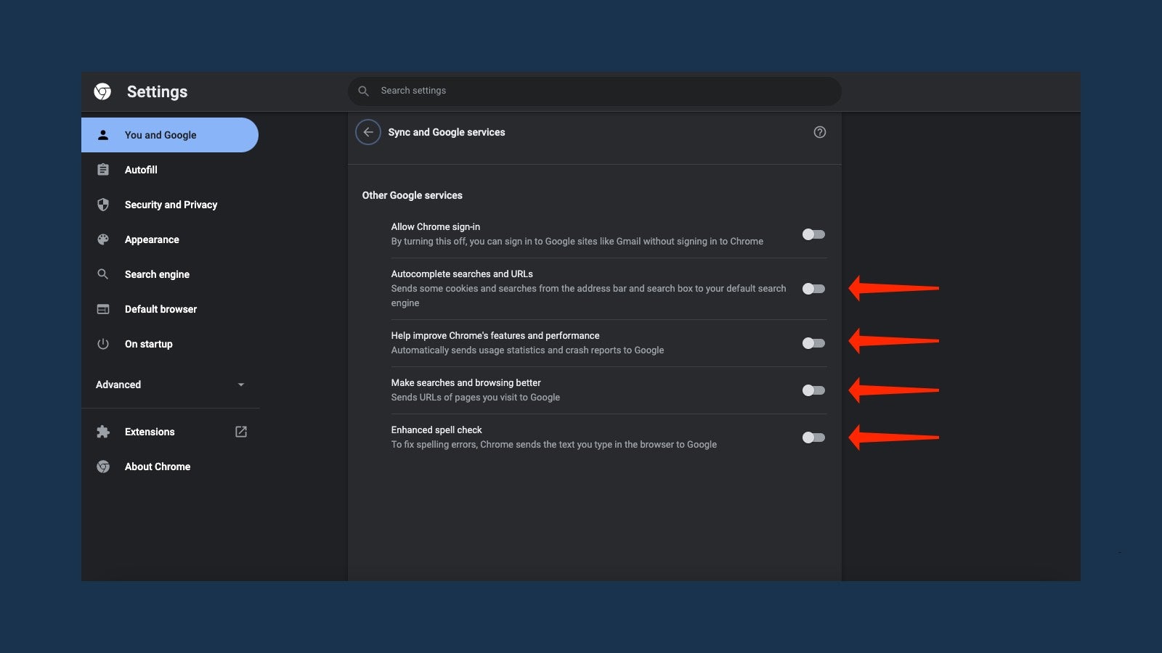Click 'Automatically sends usage statistics' description

[528, 350]
